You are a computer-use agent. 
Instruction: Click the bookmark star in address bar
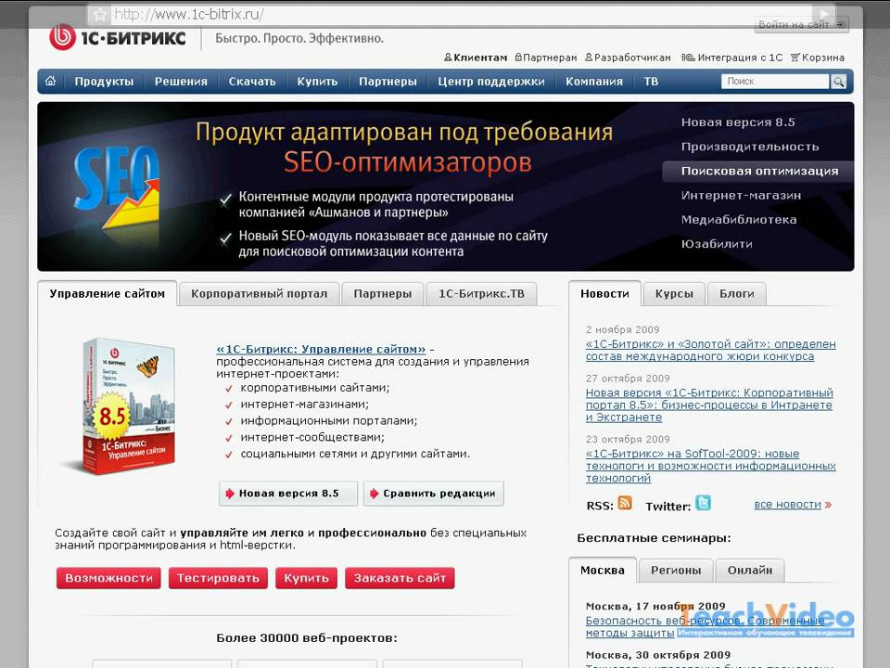(100, 14)
